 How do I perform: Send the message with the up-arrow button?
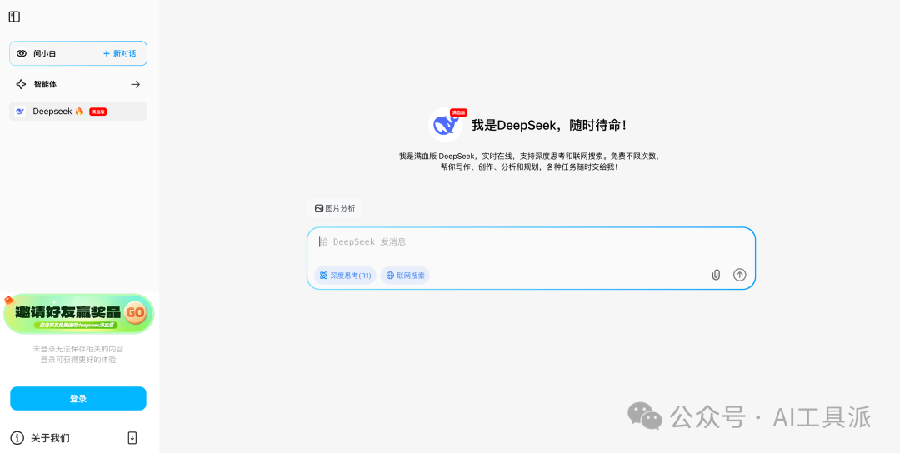[740, 275]
